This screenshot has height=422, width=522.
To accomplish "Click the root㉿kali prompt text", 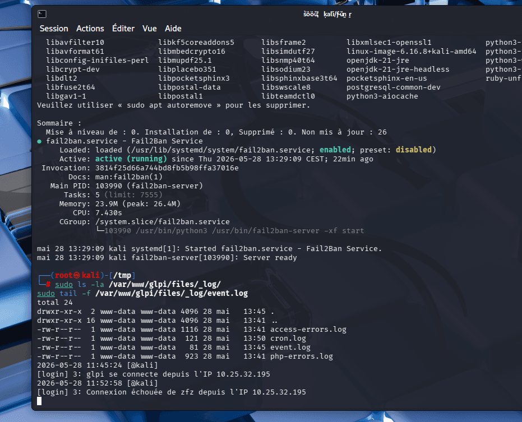I will point(77,275).
